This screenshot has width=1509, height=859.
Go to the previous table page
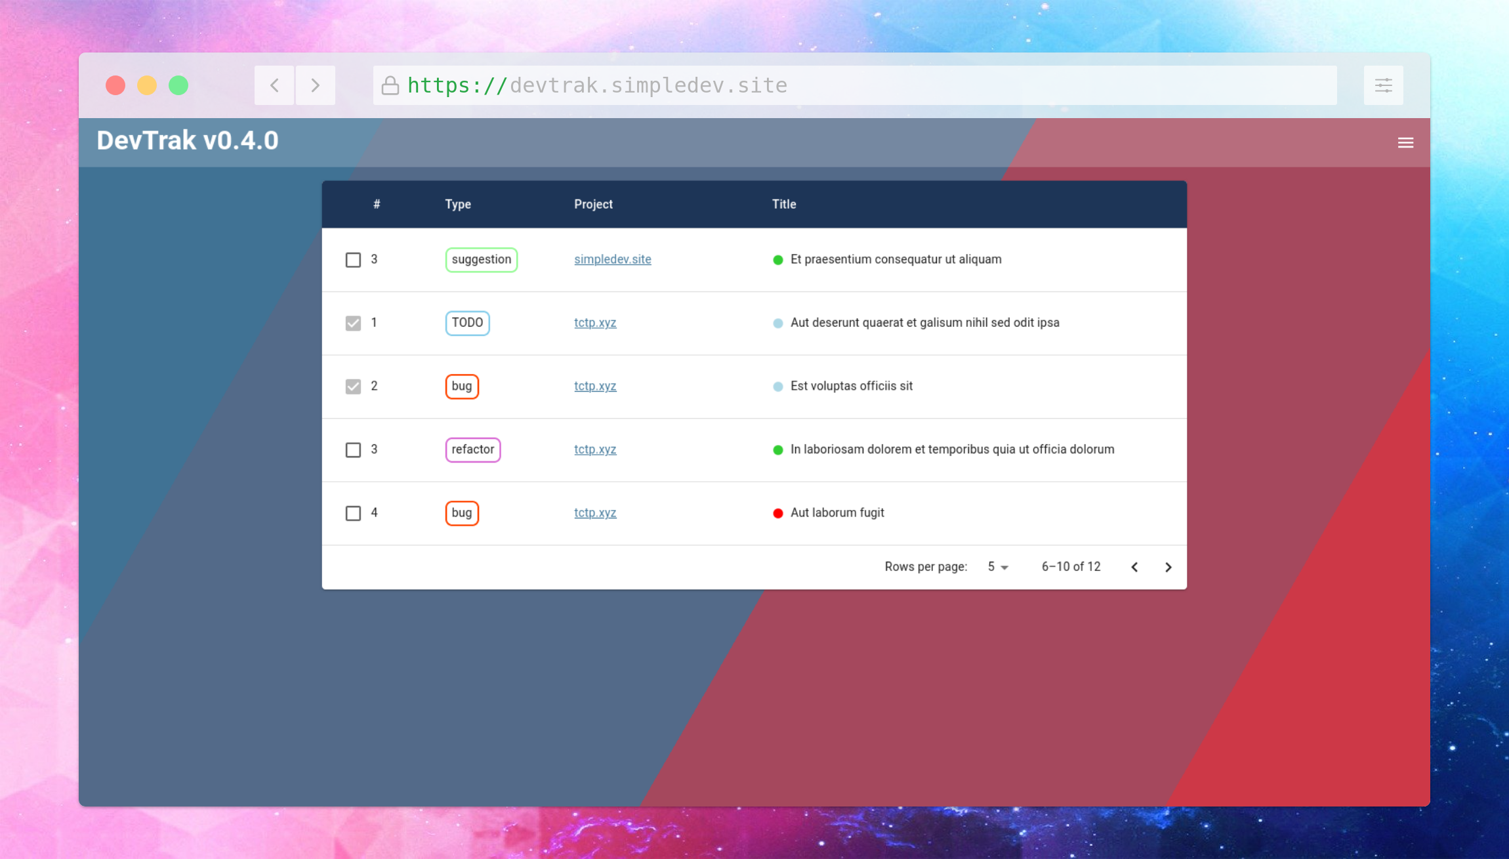[x=1134, y=567]
